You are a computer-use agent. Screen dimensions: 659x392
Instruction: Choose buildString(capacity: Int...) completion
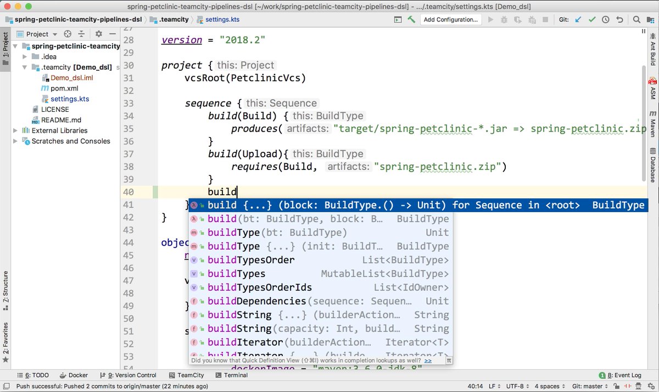pos(321,328)
